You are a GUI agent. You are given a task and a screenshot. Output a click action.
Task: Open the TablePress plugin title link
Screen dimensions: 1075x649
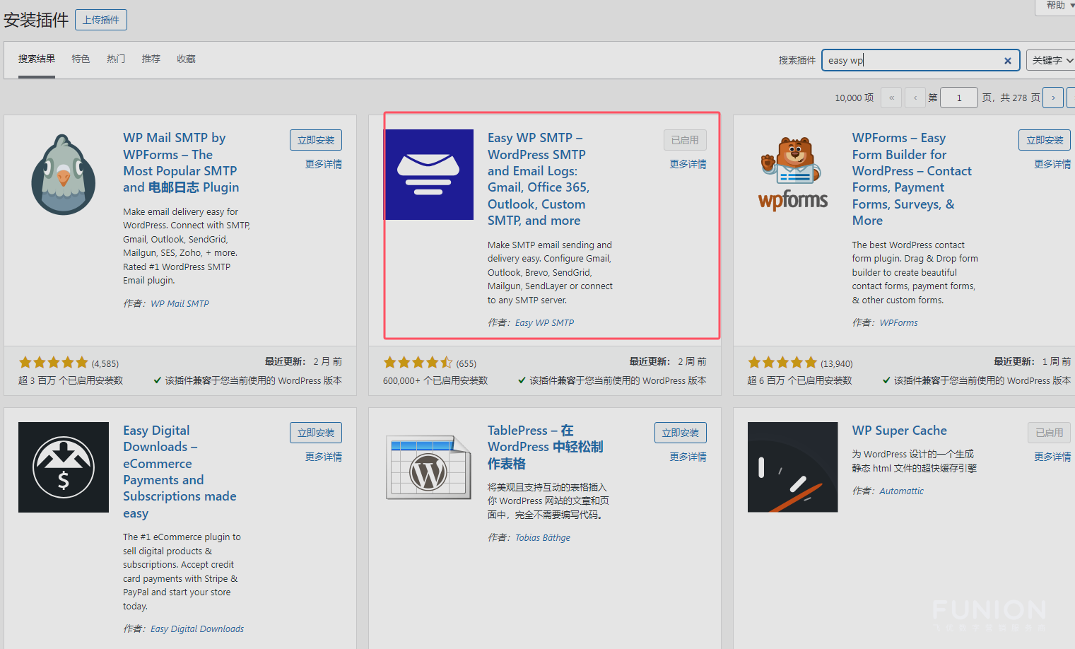pyautogui.click(x=545, y=447)
